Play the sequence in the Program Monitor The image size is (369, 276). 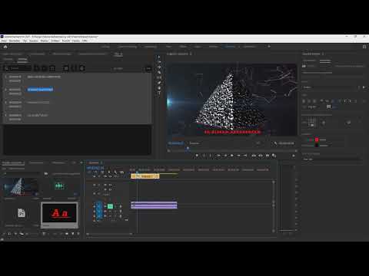pos(232,156)
